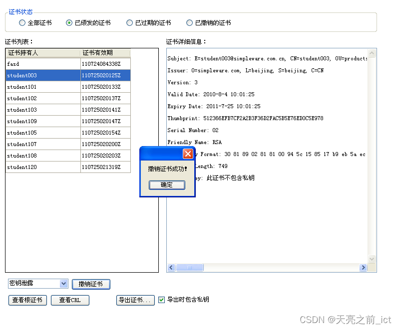Toggle the 导出时包含私钥 checkbox

tap(161, 300)
